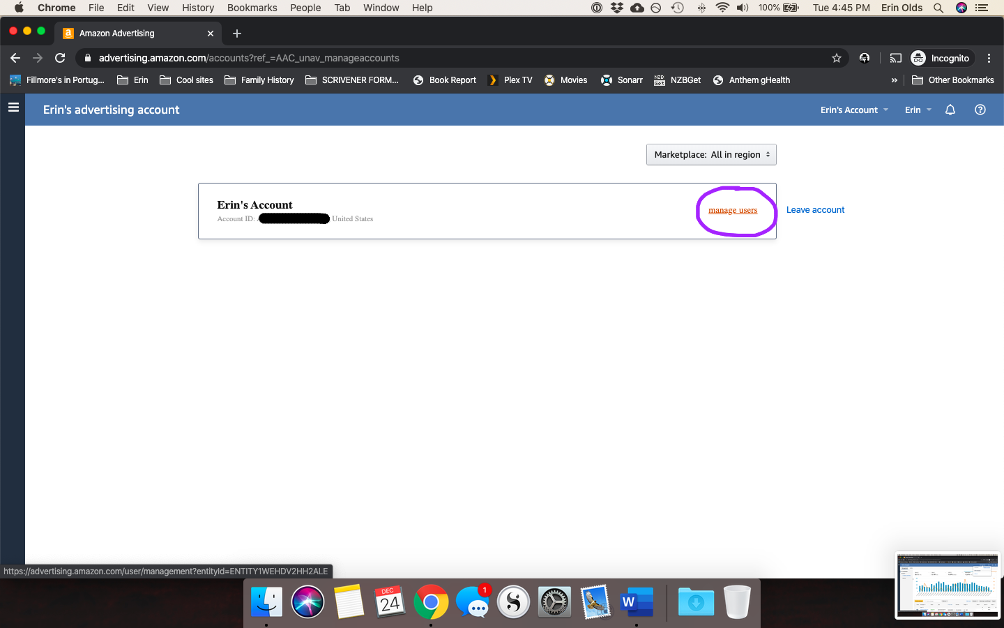Open Messages with one unread badge

click(x=473, y=601)
